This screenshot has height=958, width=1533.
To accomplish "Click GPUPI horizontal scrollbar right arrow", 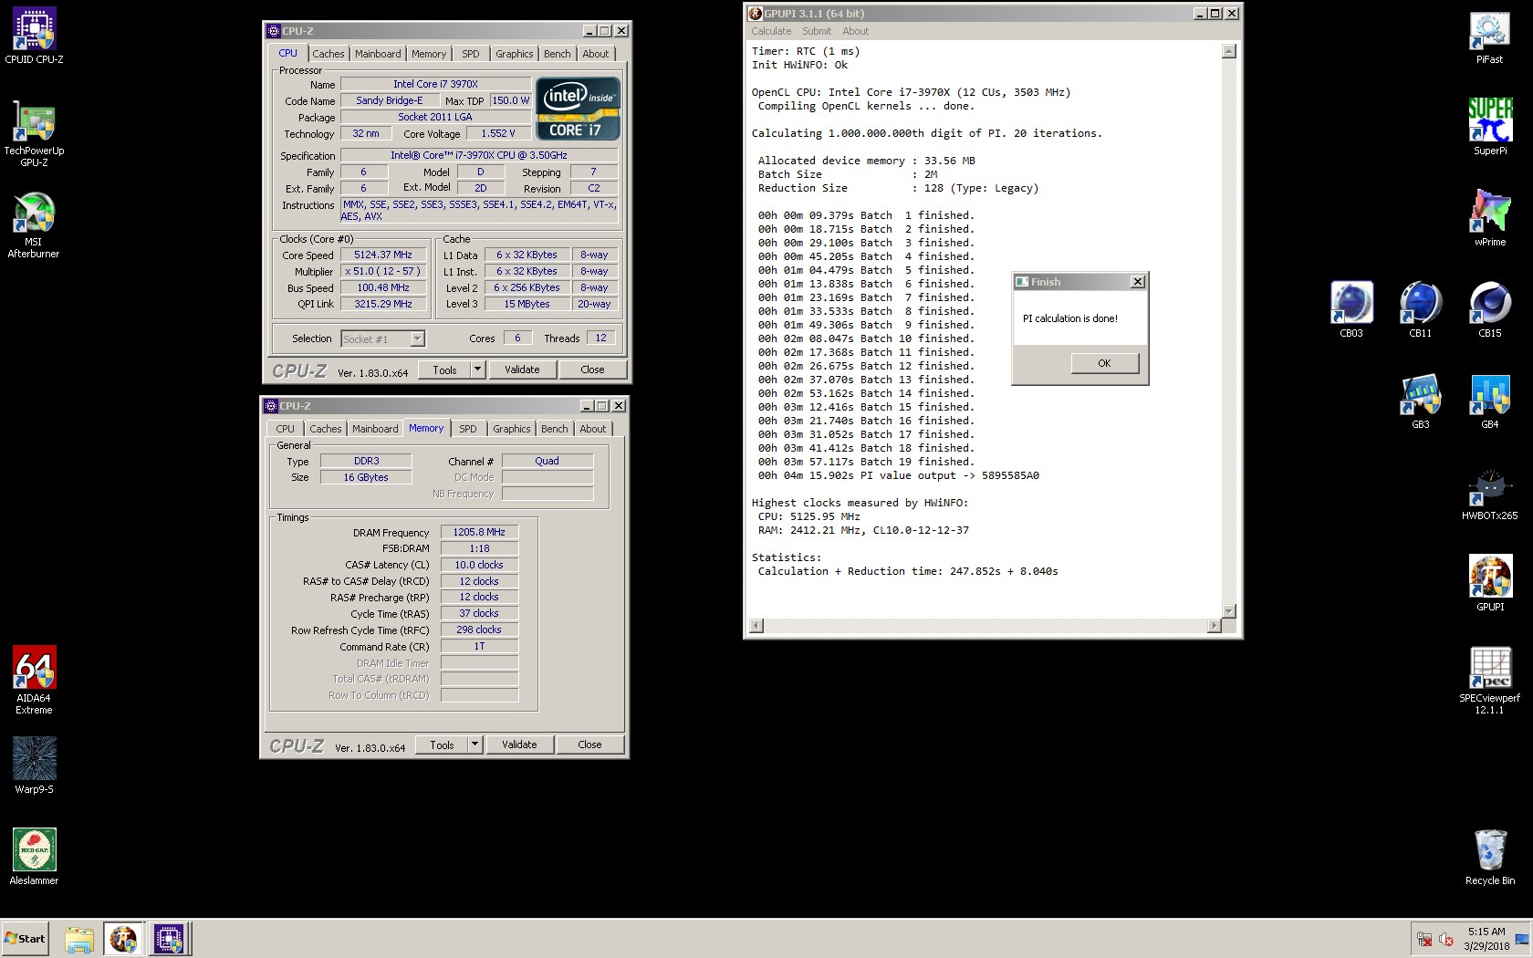I will 1213,625.
